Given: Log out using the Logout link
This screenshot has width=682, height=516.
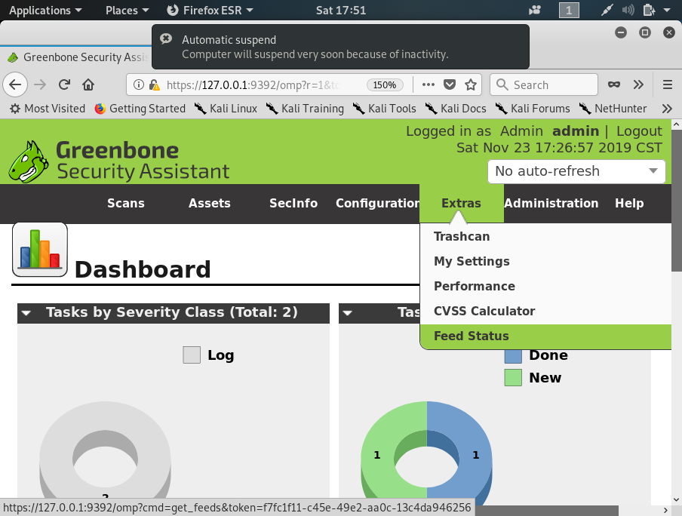Looking at the screenshot, I should [639, 131].
